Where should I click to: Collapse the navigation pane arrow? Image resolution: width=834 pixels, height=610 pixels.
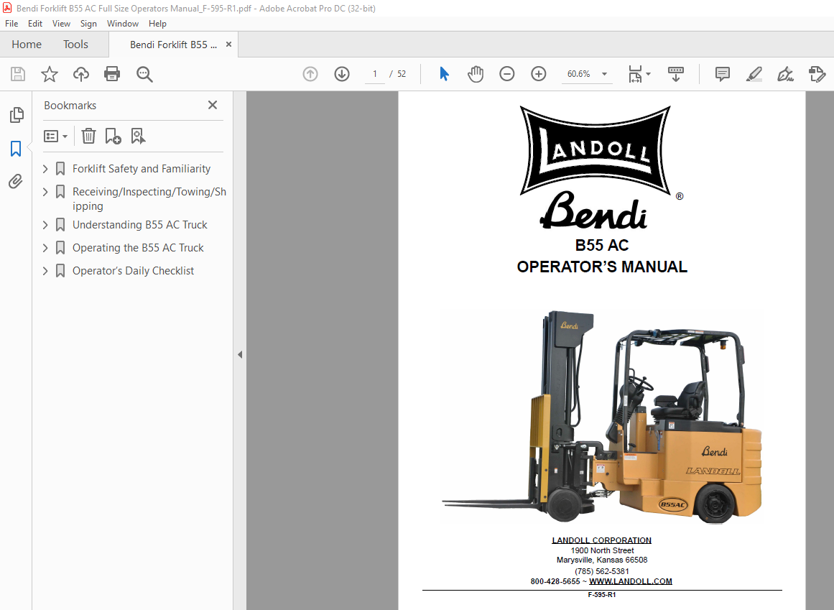[x=240, y=354]
